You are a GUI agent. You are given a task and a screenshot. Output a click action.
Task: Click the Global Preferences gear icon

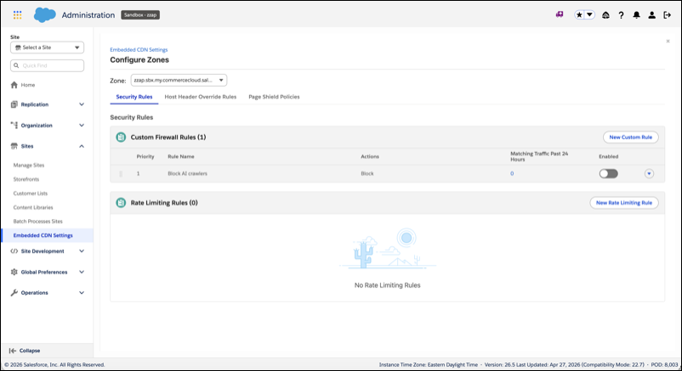[x=14, y=272]
